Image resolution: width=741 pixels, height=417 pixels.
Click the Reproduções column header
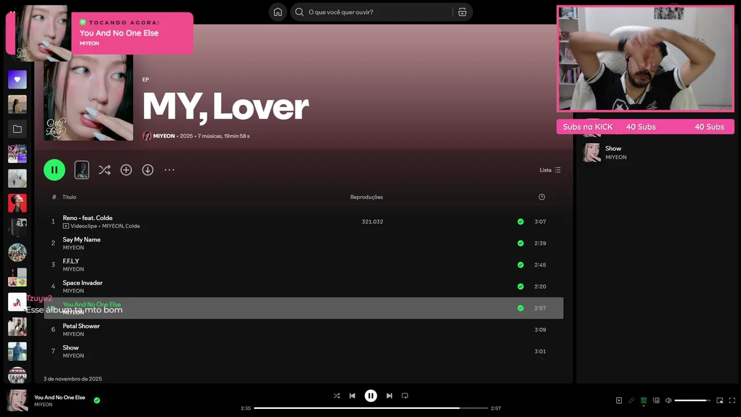point(366,197)
